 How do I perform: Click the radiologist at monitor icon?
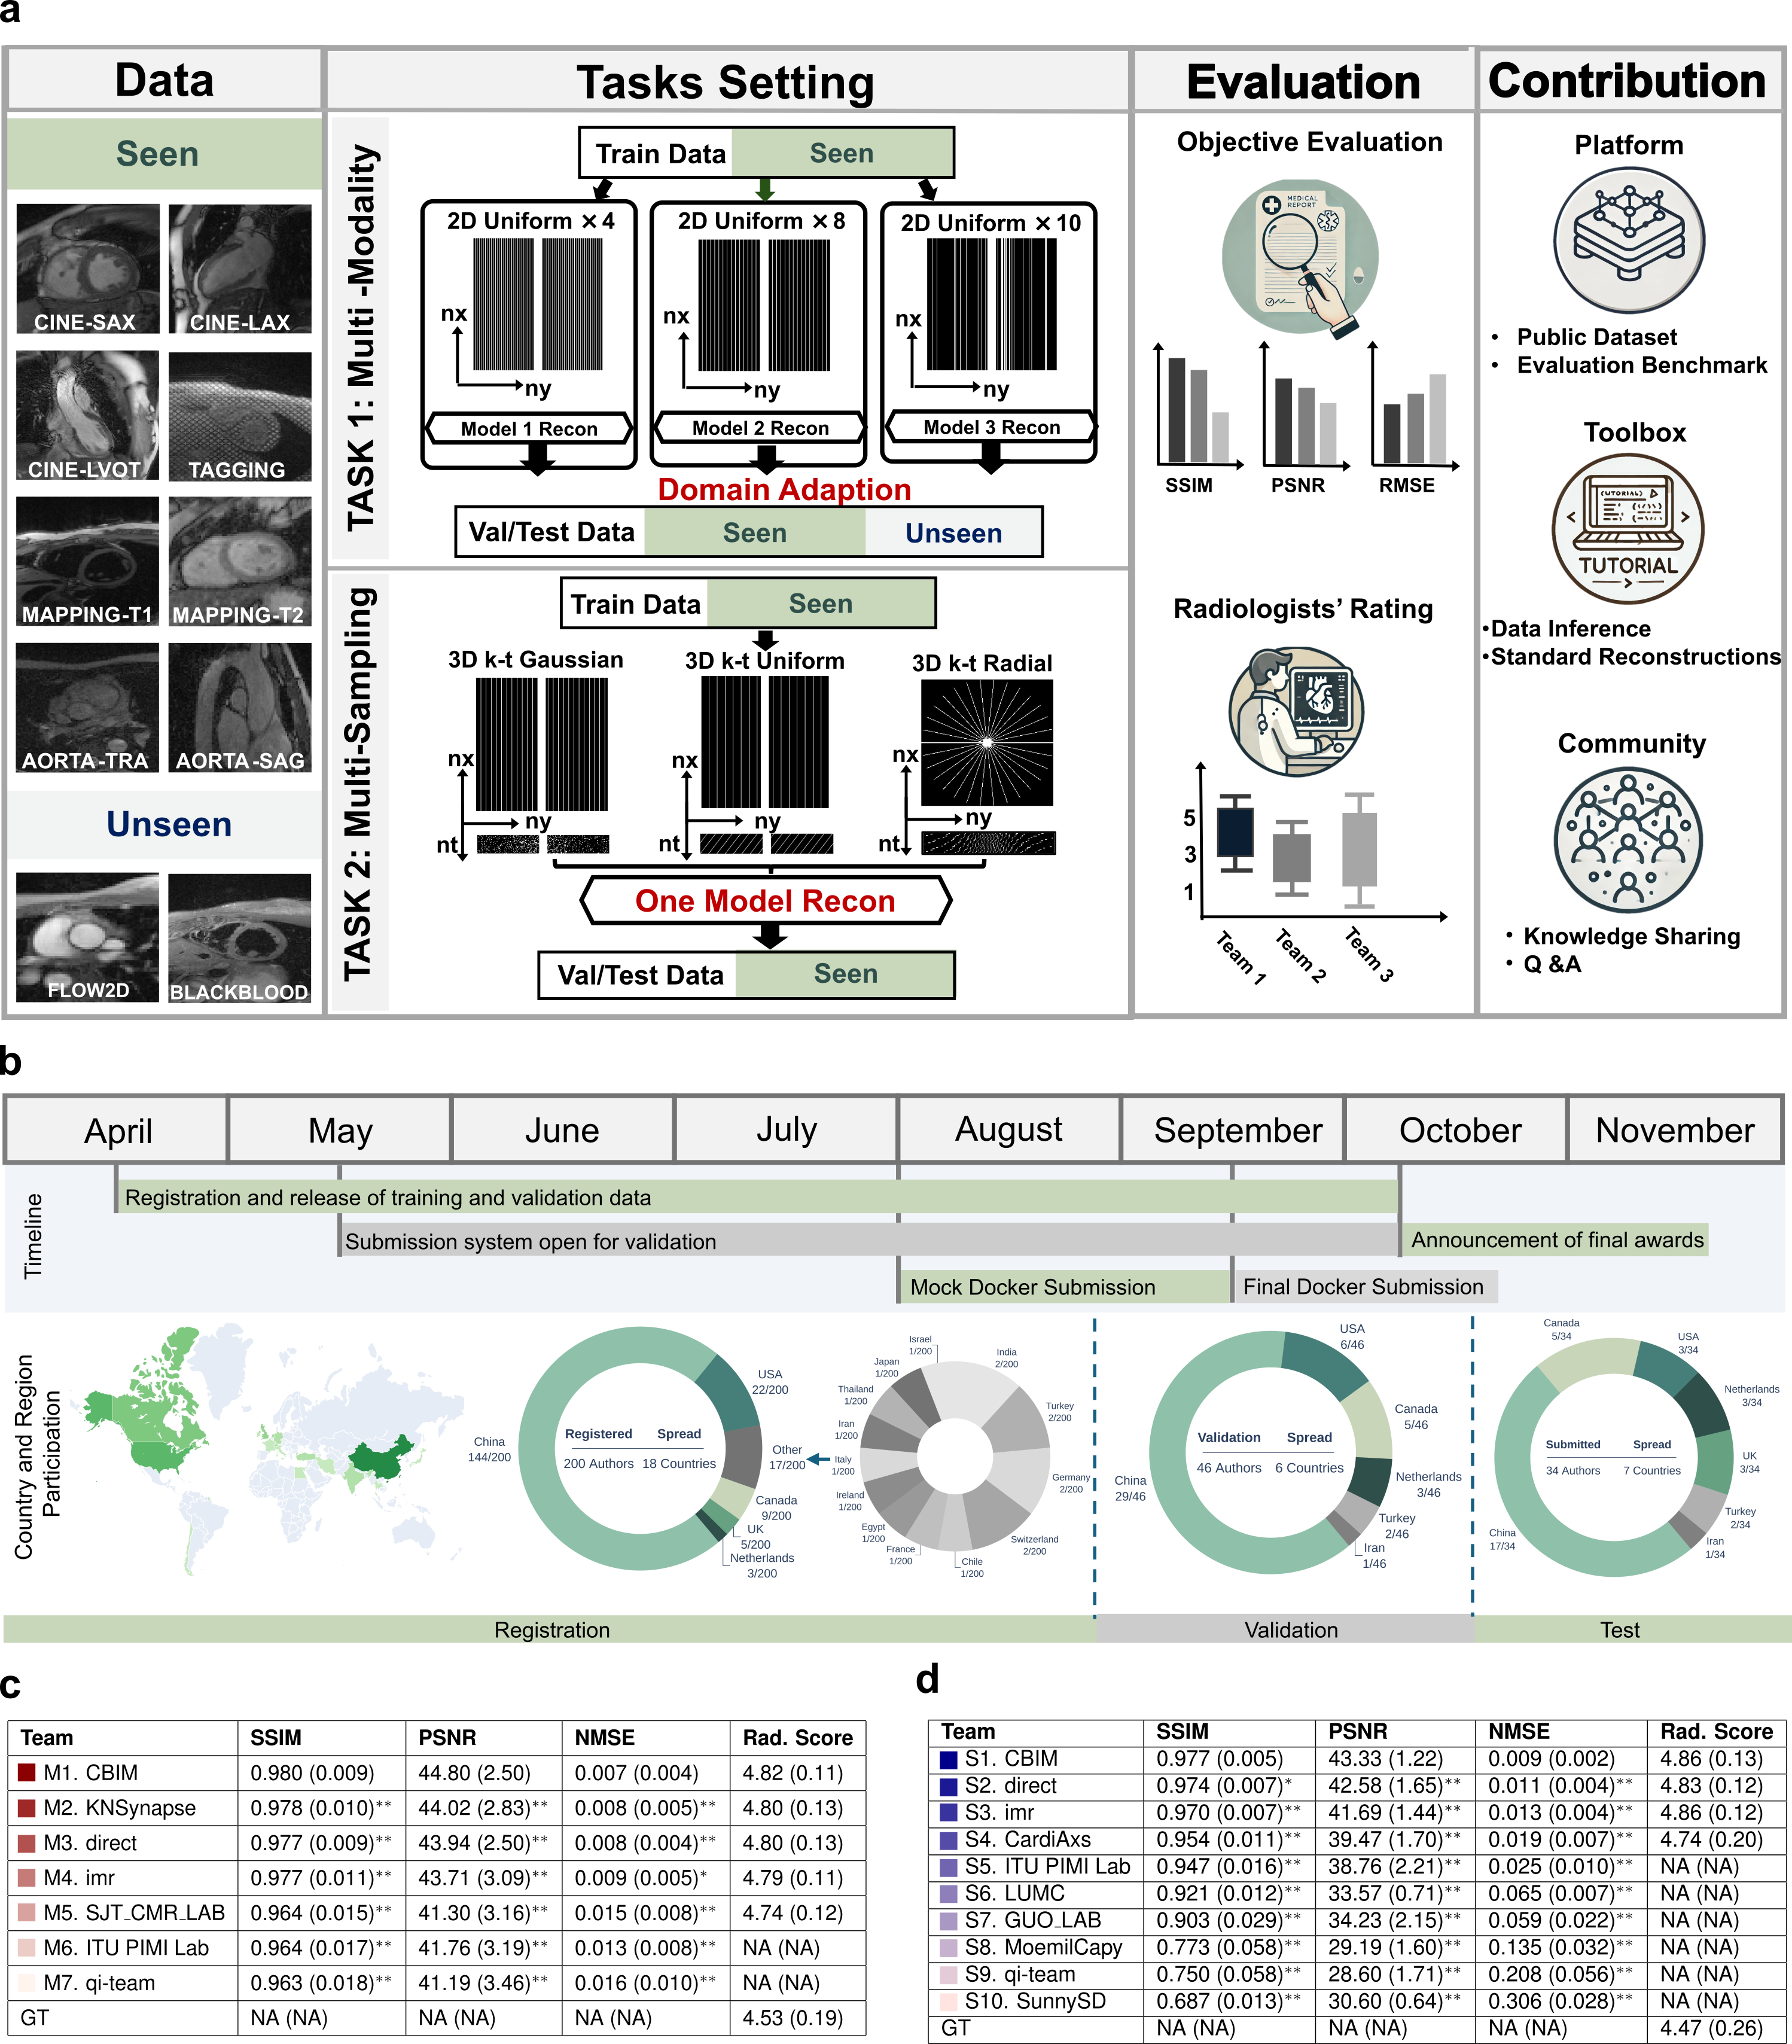pyautogui.click(x=1296, y=712)
